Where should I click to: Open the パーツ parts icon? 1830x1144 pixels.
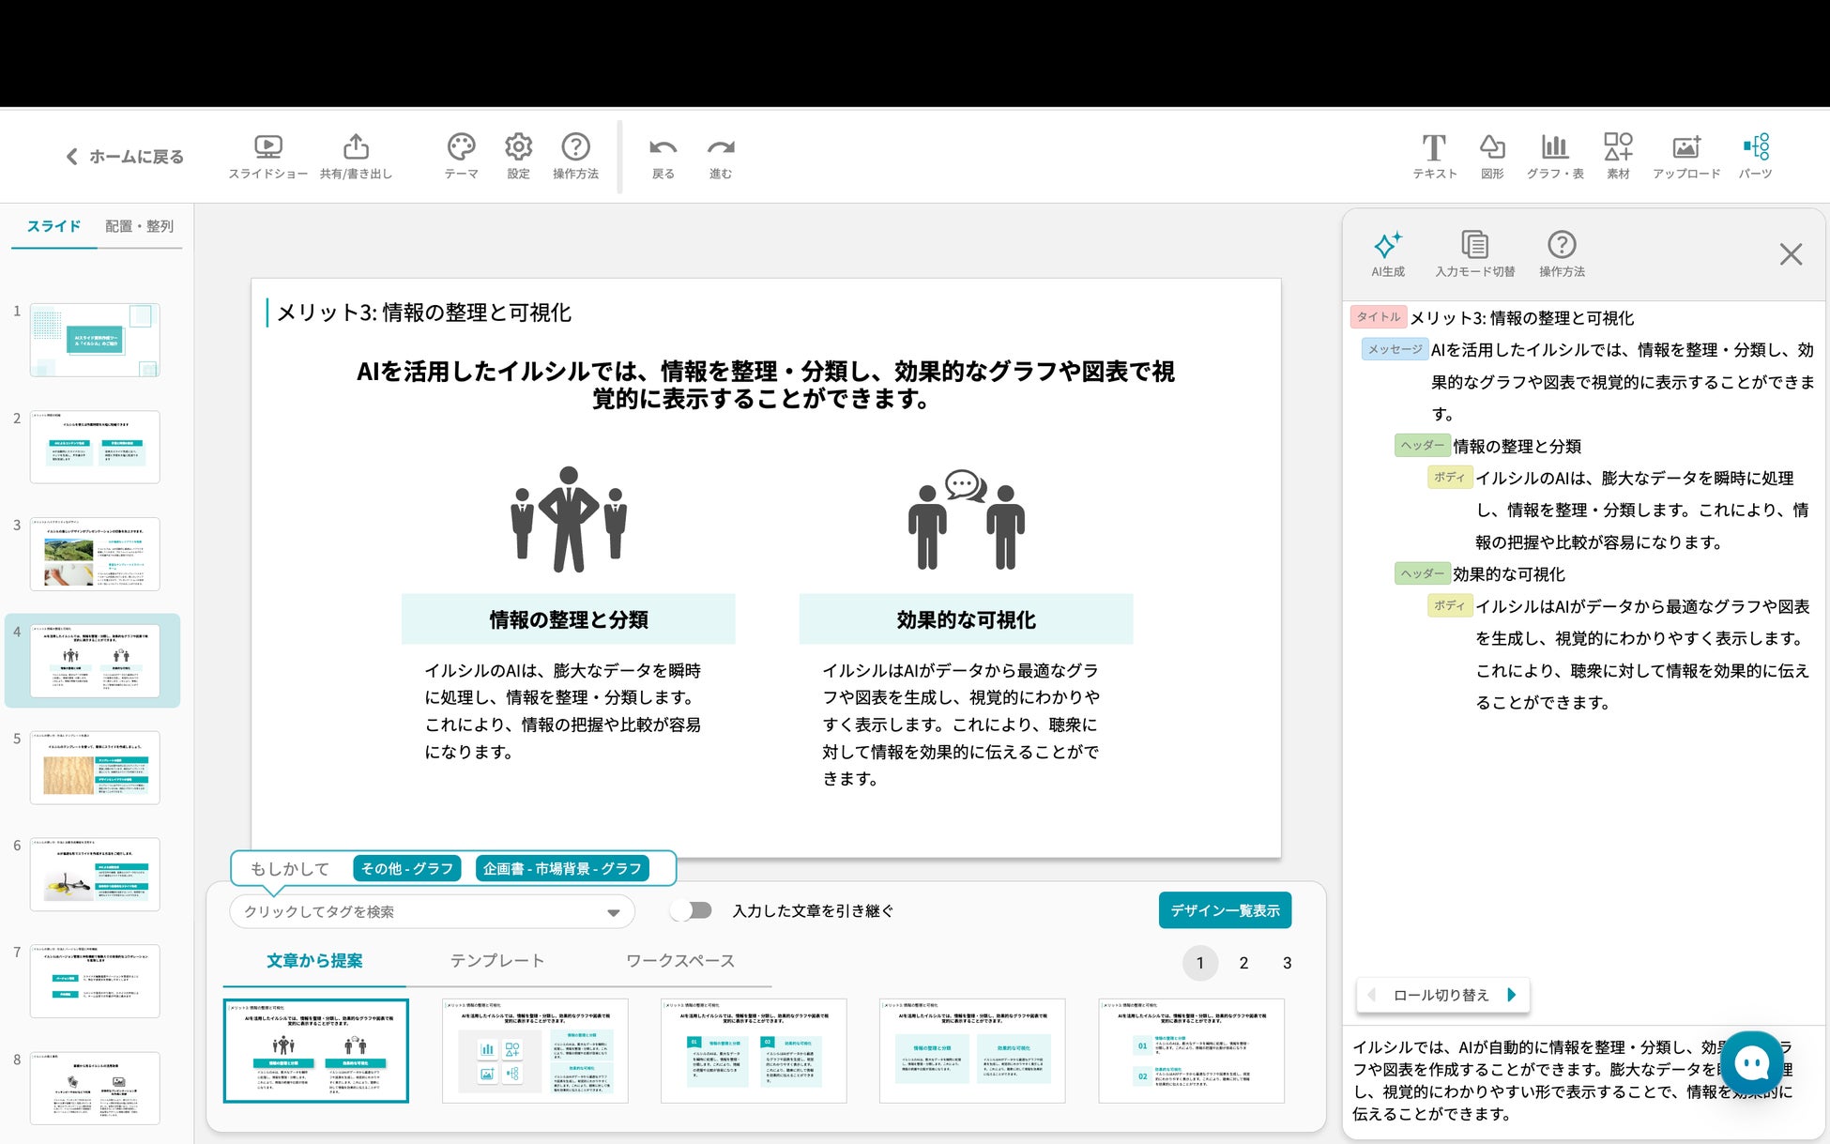[x=1755, y=147]
